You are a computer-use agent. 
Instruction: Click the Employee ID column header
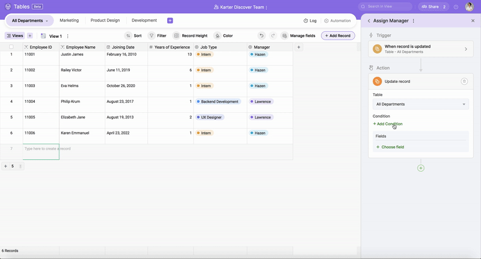pyautogui.click(x=41, y=47)
